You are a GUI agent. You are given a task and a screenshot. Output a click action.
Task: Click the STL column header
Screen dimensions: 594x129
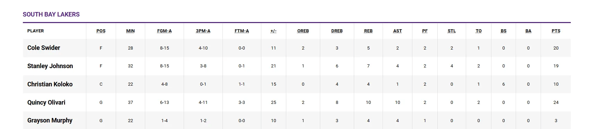(x=452, y=31)
